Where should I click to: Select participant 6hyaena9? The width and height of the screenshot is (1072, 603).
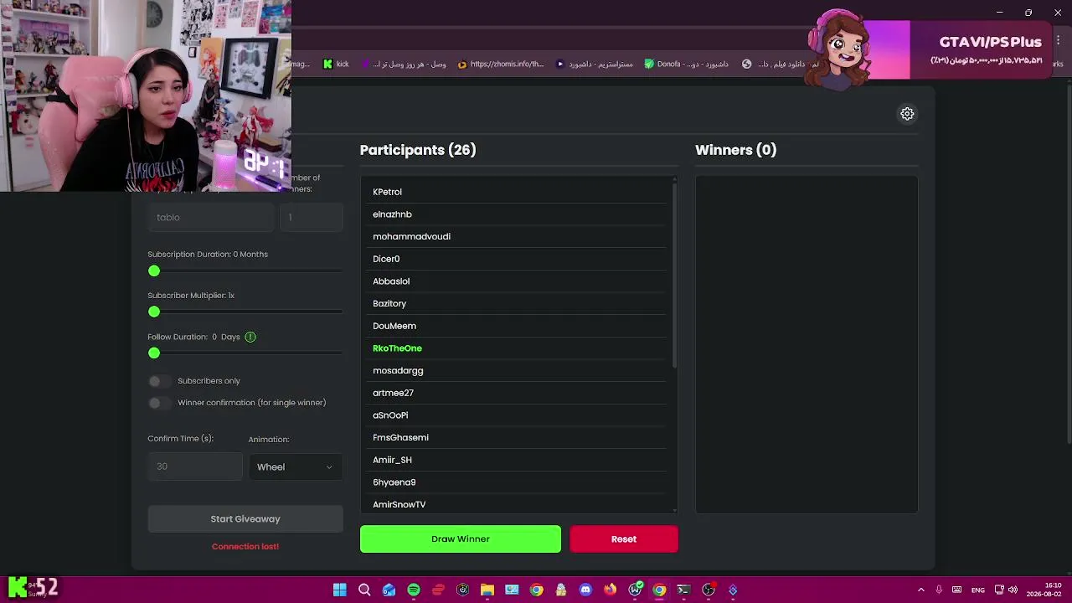click(x=515, y=482)
